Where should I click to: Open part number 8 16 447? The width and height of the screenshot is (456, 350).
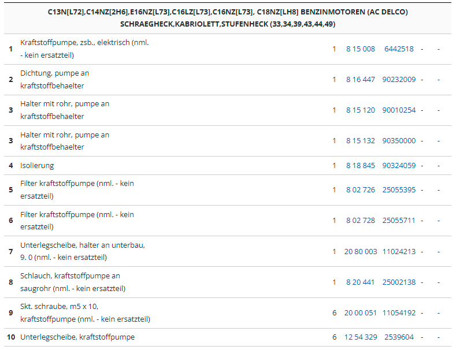point(360,80)
